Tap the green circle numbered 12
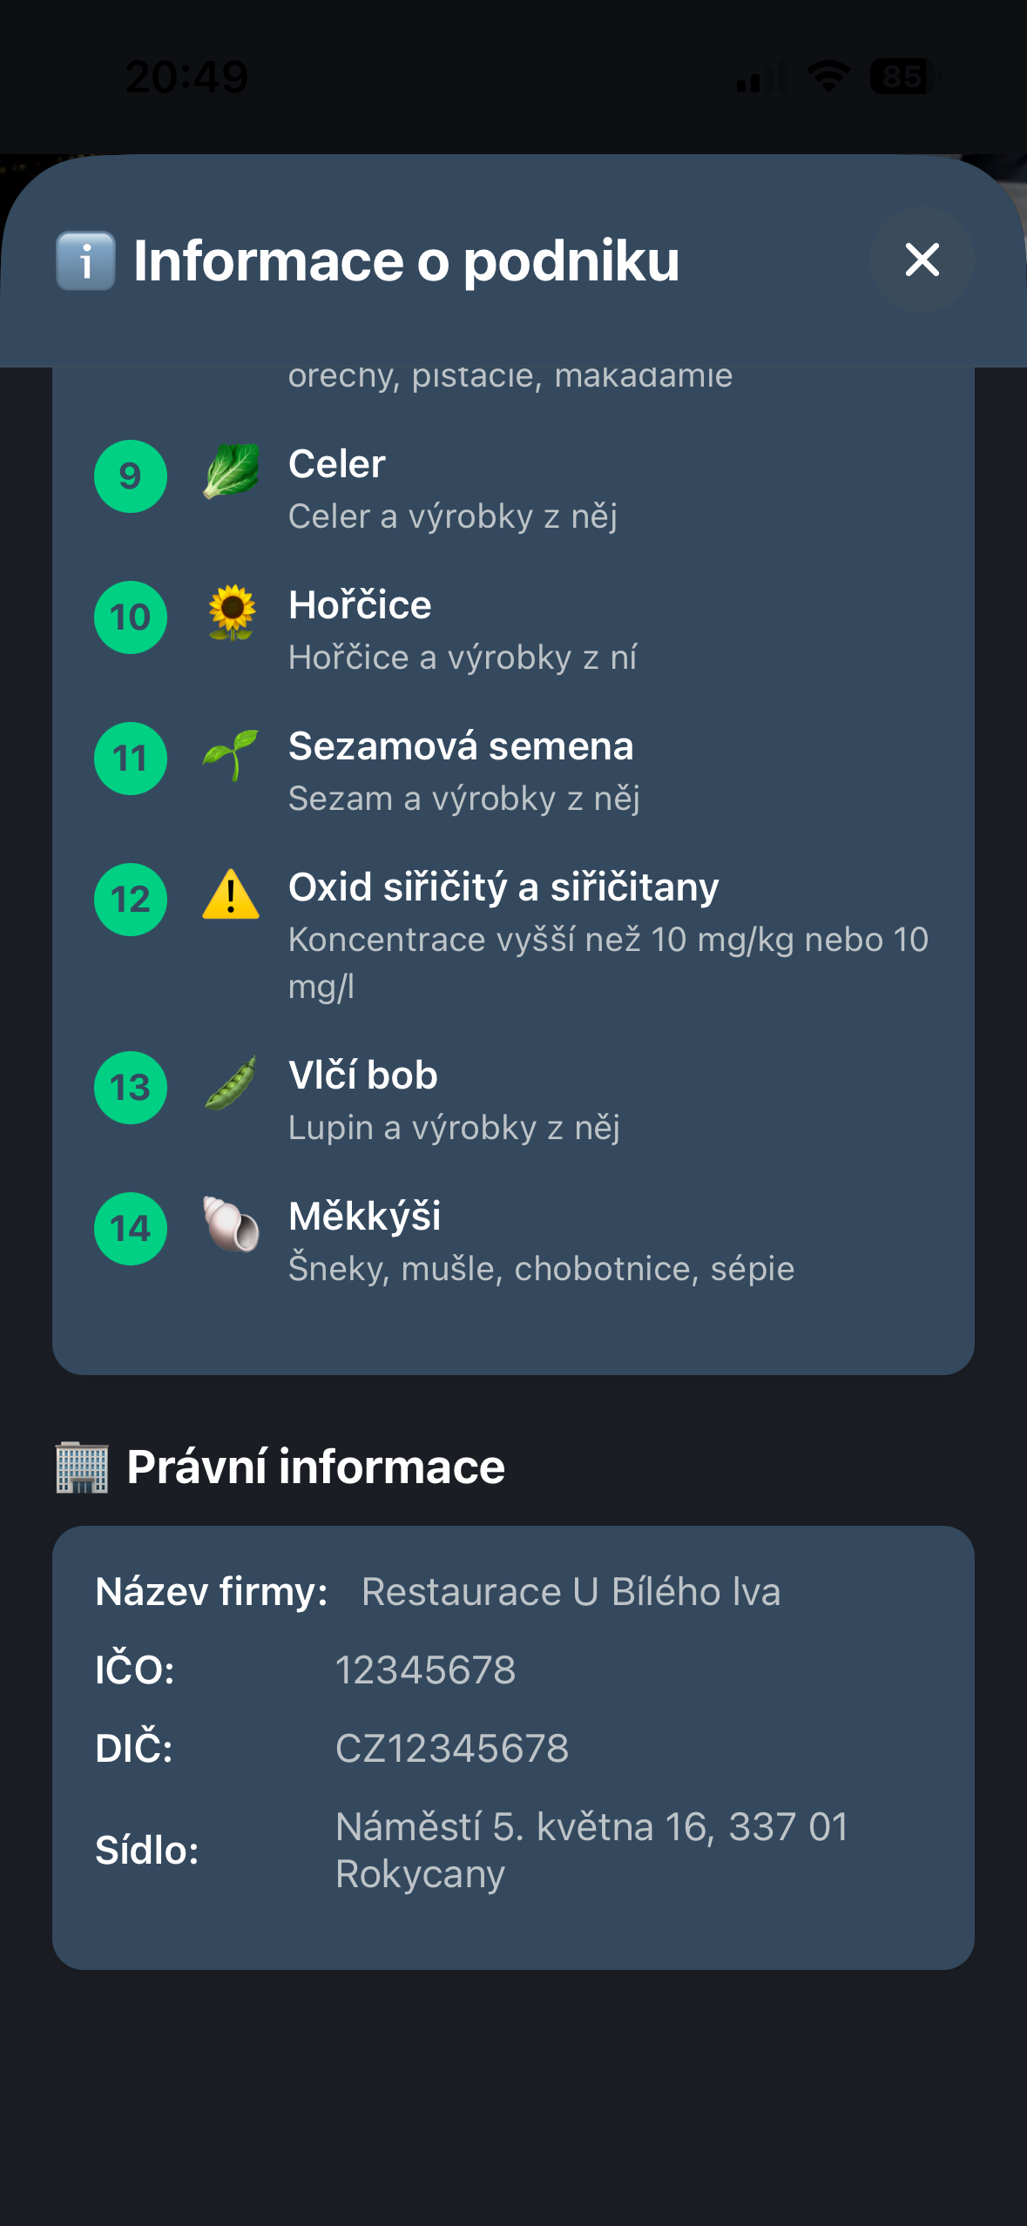1027x2226 pixels. pyautogui.click(x=130, y=900)
